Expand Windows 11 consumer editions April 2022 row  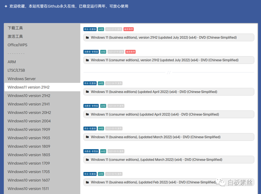click(169, 114)
